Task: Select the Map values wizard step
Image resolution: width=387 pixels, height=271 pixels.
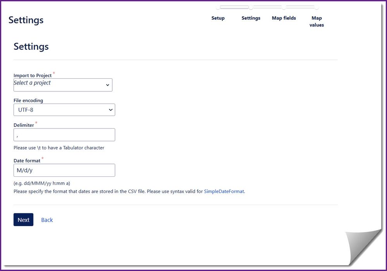Action: [316, 21]
